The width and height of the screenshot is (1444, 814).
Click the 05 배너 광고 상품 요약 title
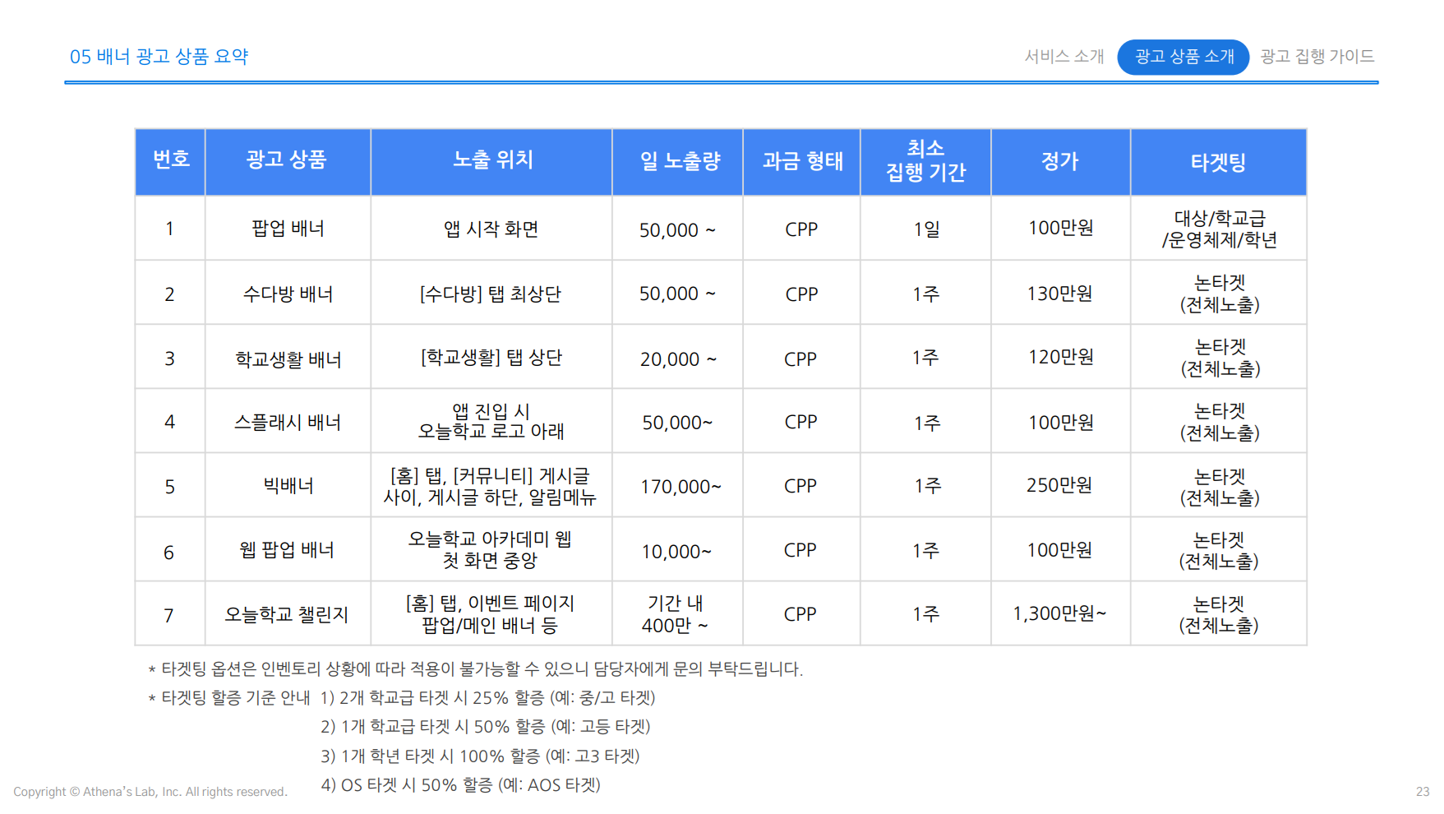159,57
